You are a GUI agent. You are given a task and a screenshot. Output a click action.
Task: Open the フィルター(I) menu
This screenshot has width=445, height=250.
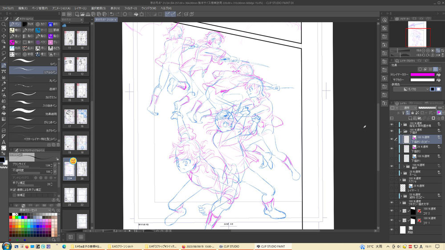point(130,8)
